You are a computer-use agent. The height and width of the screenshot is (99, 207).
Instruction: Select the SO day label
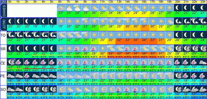pyautogui.click(x=3, y=90)
